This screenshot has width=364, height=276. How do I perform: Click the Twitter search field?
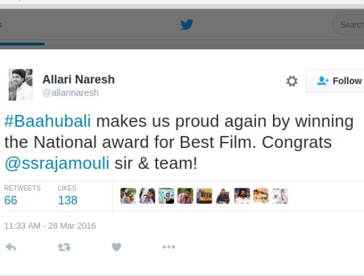[349, 25]
